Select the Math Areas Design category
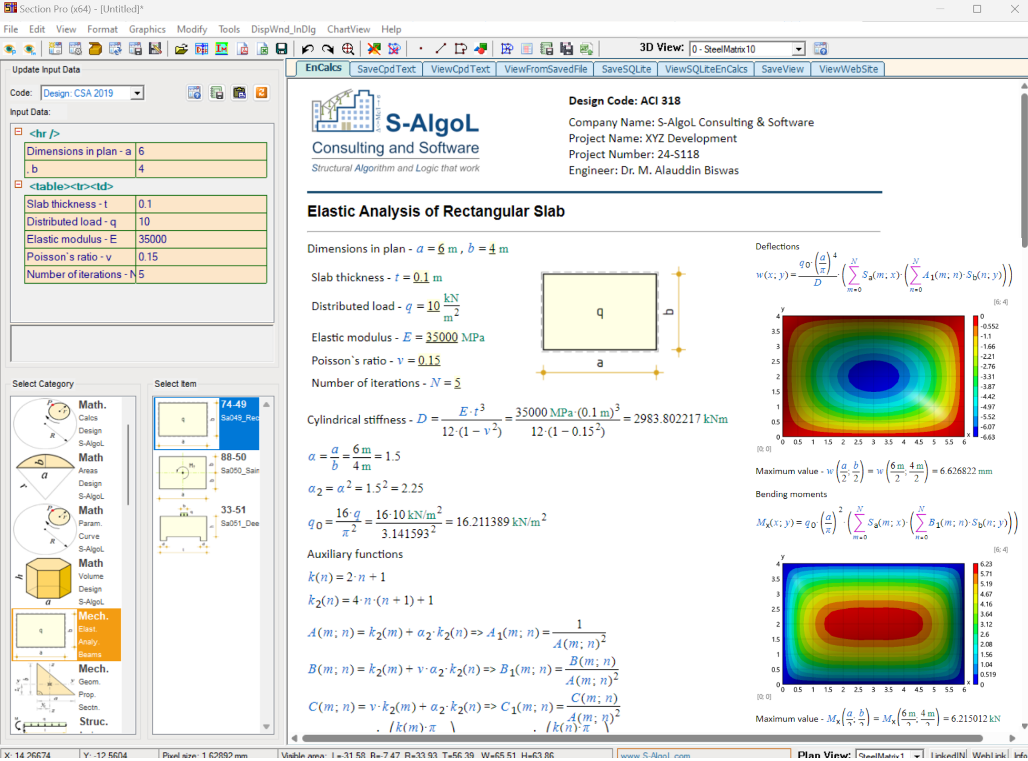This screenshot has height=761, width=1028. [x=66, y=477]
